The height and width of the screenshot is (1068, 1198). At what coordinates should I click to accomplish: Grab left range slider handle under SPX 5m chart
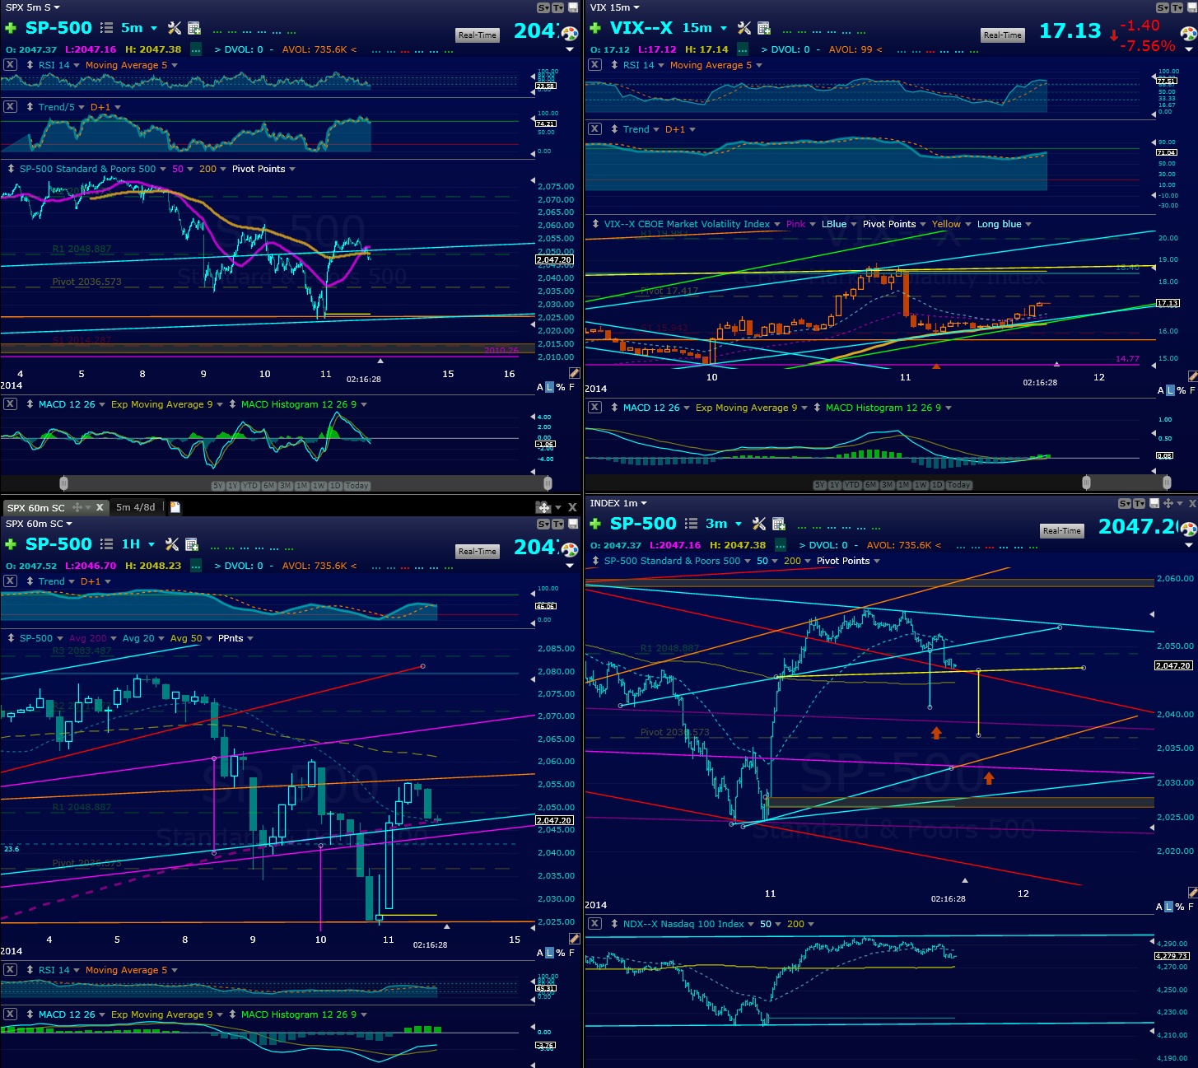pos(63,483)
